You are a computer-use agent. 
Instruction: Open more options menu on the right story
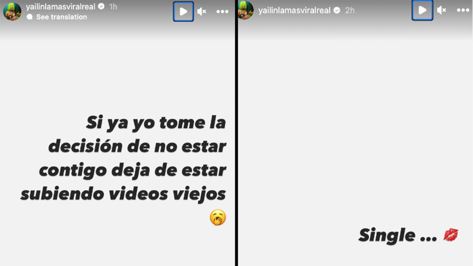point(463,10)
